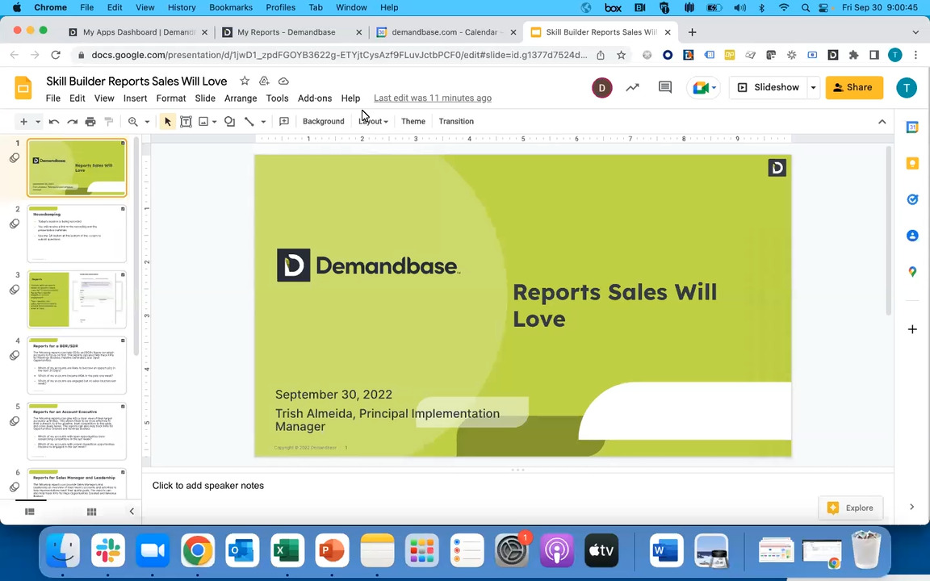The image size is (930, 581).
Task: Click the Theme button
Action: point(413,122)
